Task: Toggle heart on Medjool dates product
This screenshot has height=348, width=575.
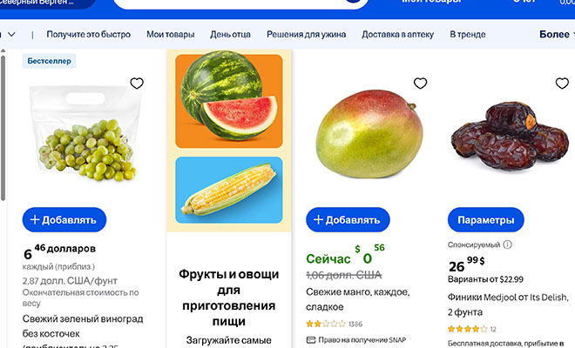Action: point(562,84)
